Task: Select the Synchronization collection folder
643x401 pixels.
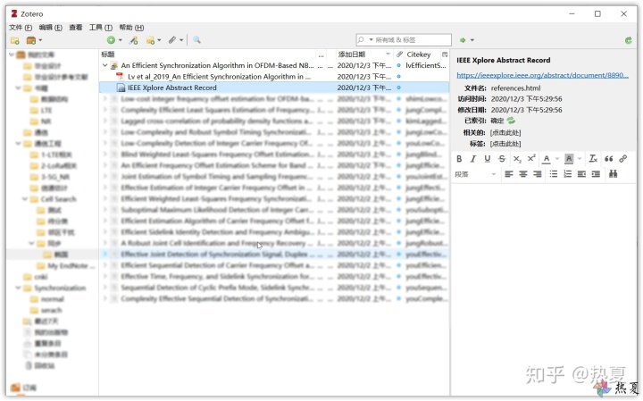Action: (x=60, y=288)
